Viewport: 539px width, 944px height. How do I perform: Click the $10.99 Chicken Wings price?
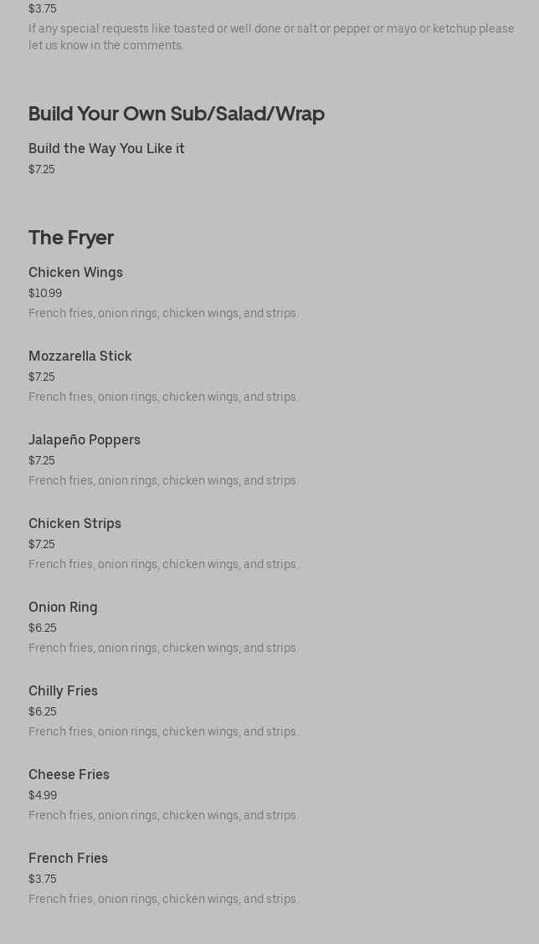pyautogui.click(x=45, y=294)
